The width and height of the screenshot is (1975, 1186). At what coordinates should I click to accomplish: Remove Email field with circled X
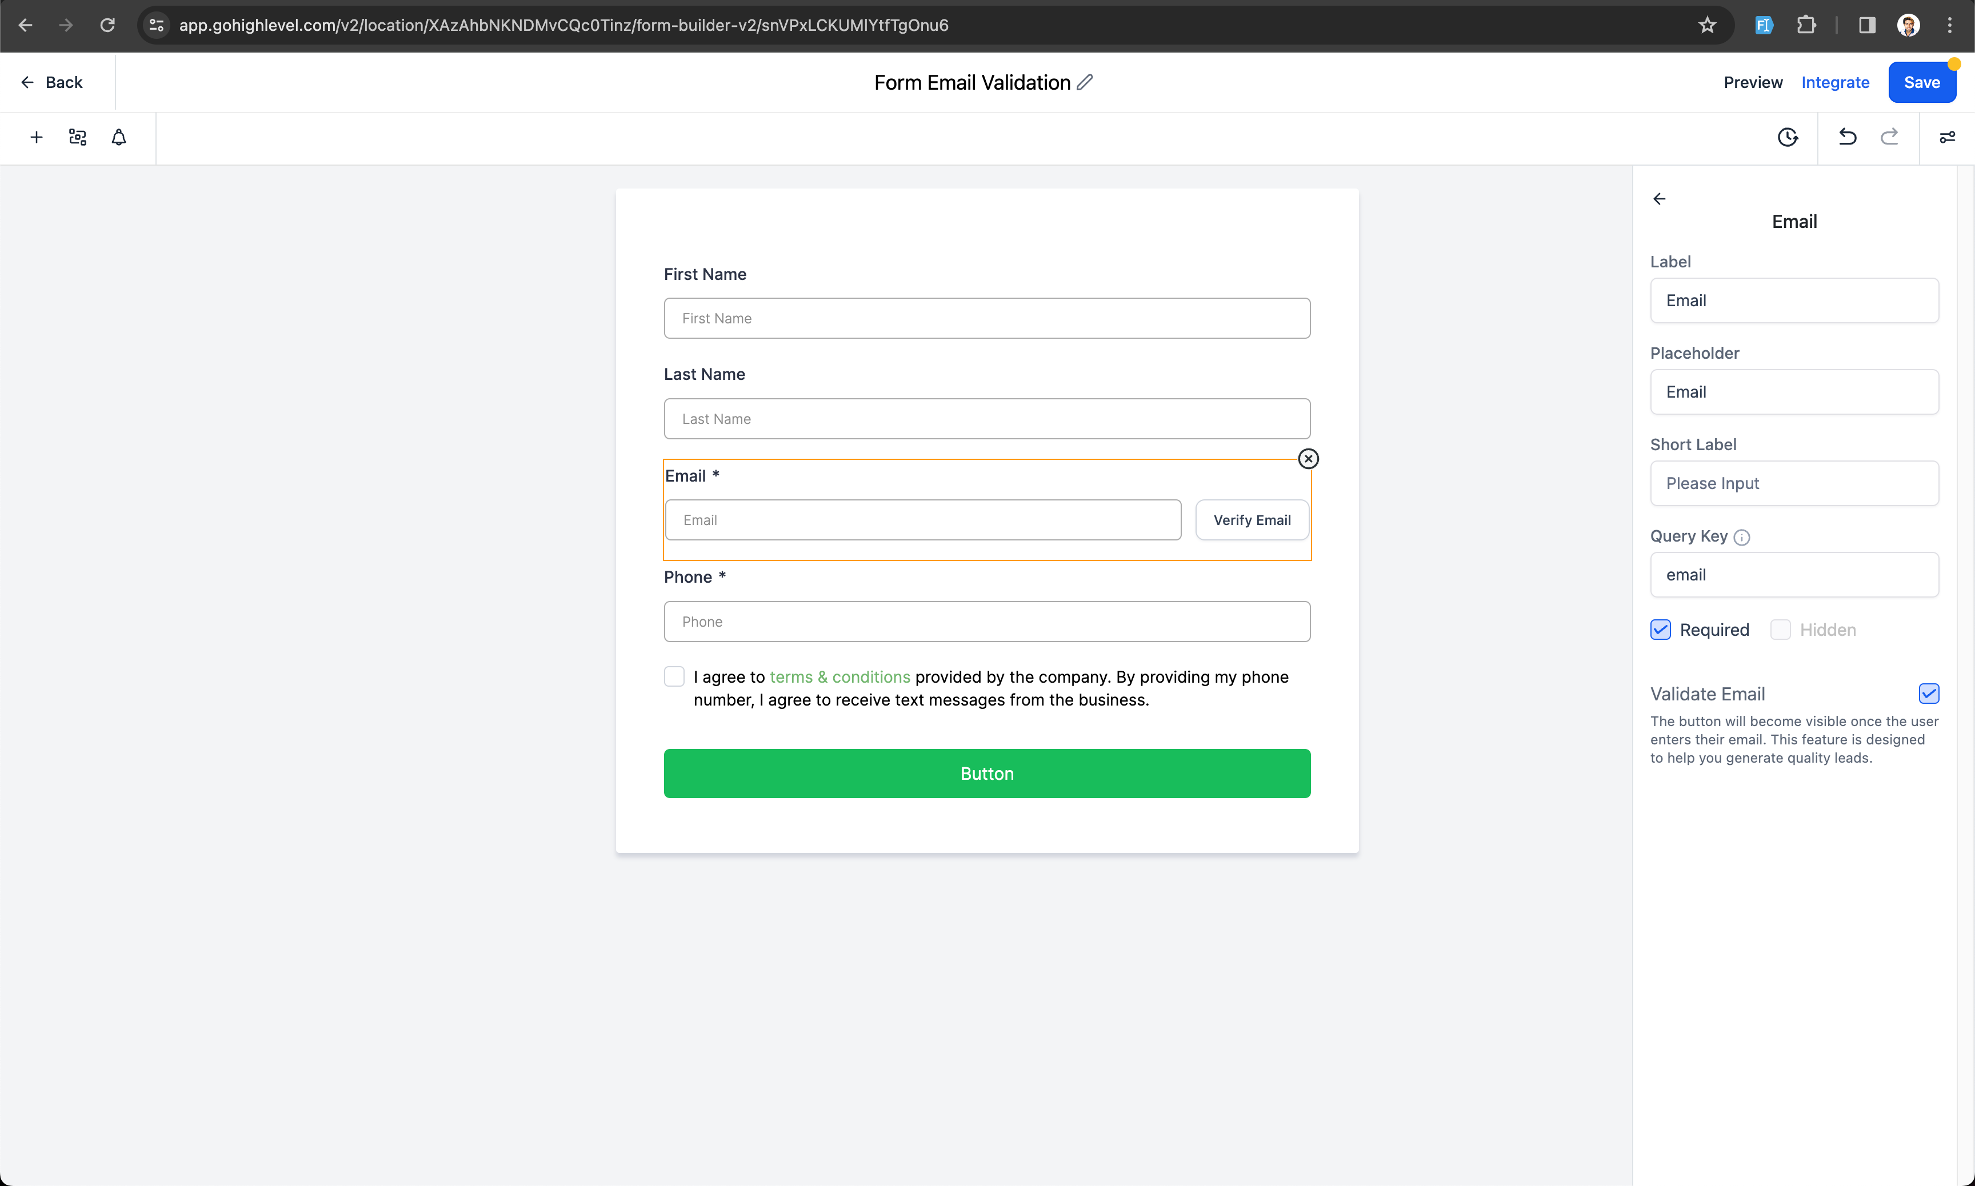pyautogui.click(x=1308, y=459)
